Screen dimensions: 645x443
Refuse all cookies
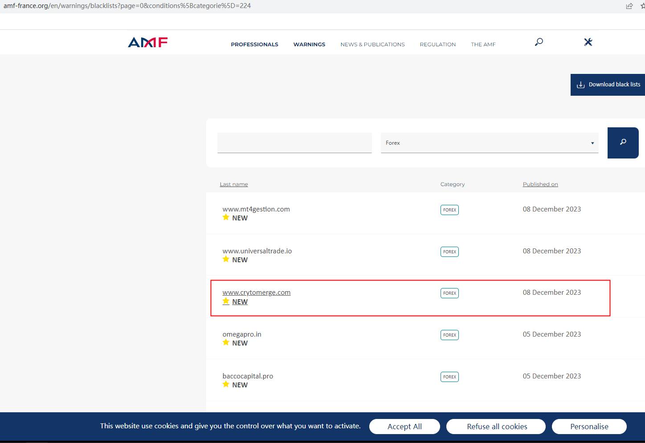click(497, 427)
